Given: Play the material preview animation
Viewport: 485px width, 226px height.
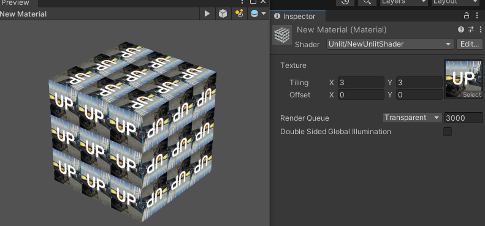Looking at the screenshot, I should coord(207,14).
